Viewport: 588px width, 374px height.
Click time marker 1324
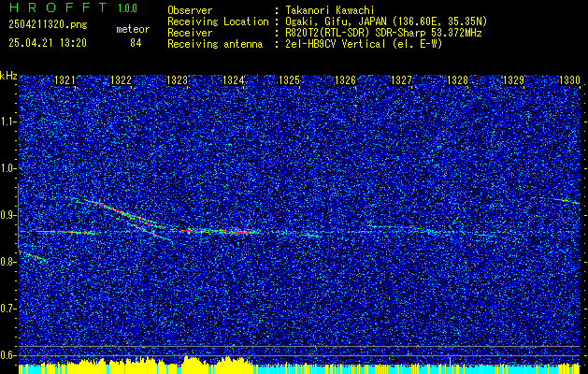click(234, 80)
